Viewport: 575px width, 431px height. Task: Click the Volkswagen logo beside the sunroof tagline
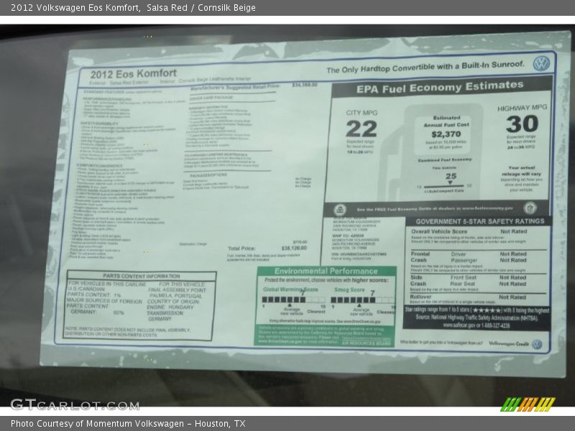(x=541, y=63)
